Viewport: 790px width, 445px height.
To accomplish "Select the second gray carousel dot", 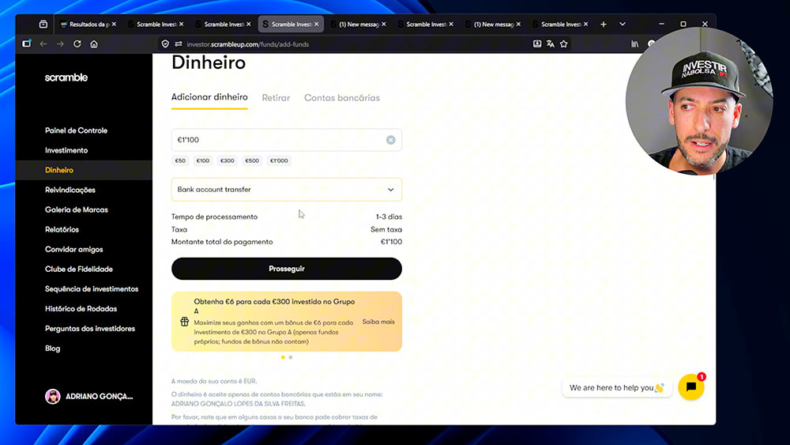I will click(x=291, y=357).
